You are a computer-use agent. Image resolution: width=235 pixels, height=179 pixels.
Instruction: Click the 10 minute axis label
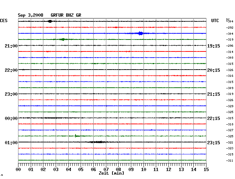tap(144, 170)
